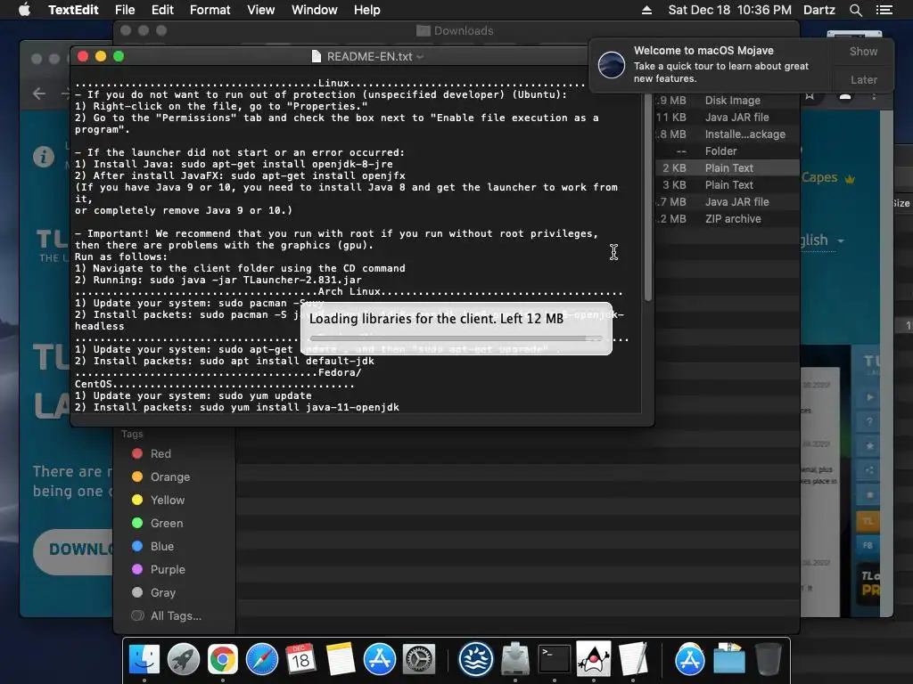Image resolution: width=913 pixels, height=684 pixels.
Task: Select the 11 KB Java JAR file row
Action: [727, 117]
